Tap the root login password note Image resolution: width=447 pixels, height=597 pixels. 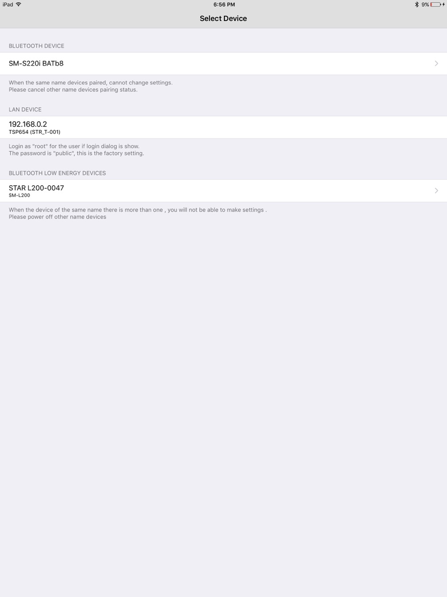pos(76,150)
